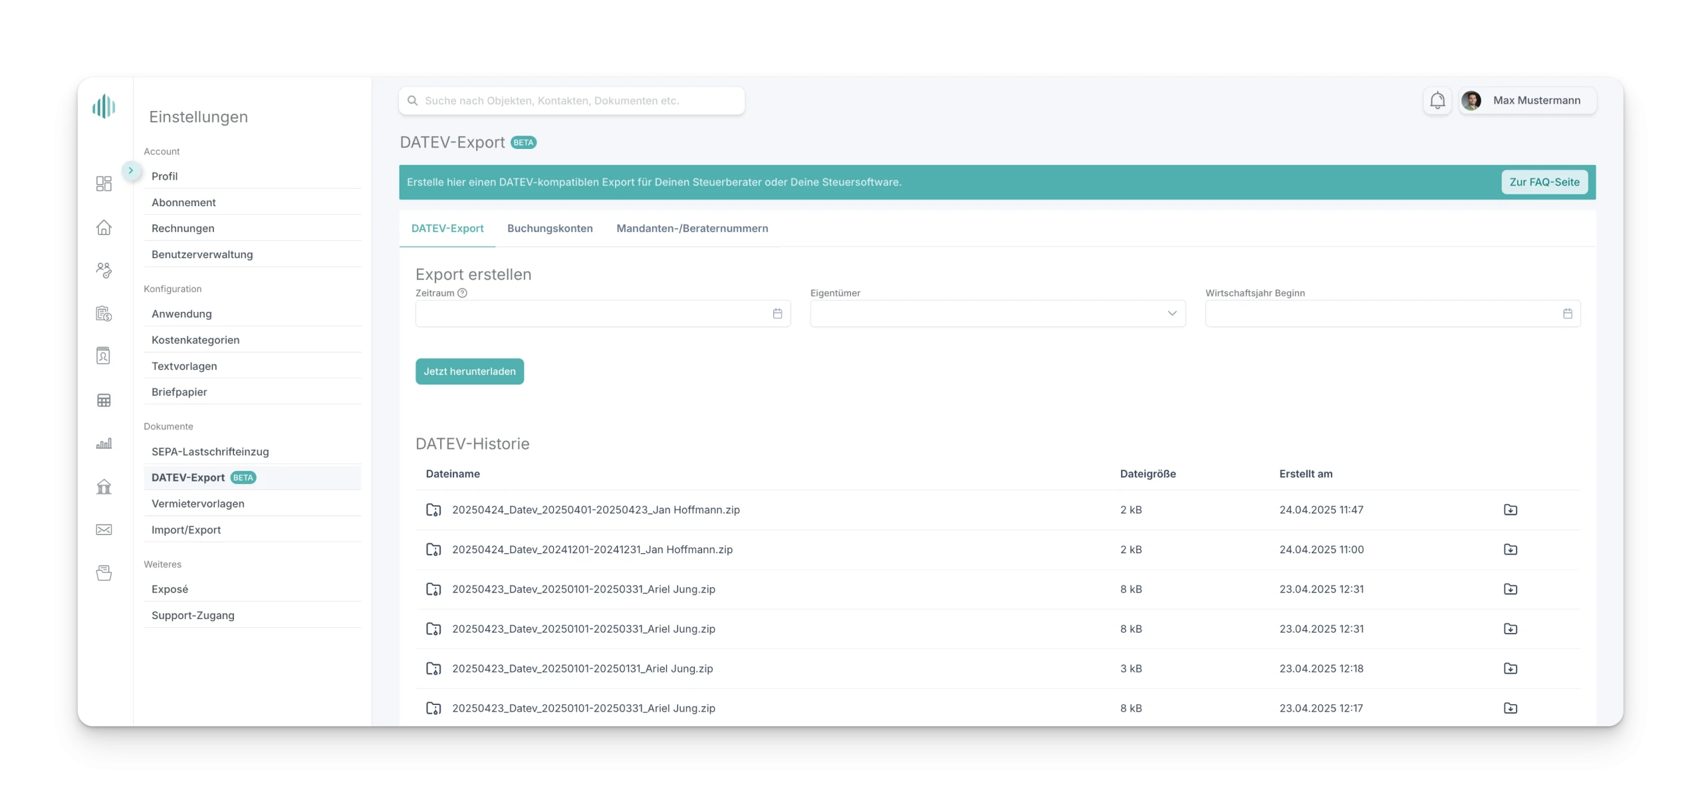
Task: Click the notification bell icon
Action: (x=1437, y=100)
